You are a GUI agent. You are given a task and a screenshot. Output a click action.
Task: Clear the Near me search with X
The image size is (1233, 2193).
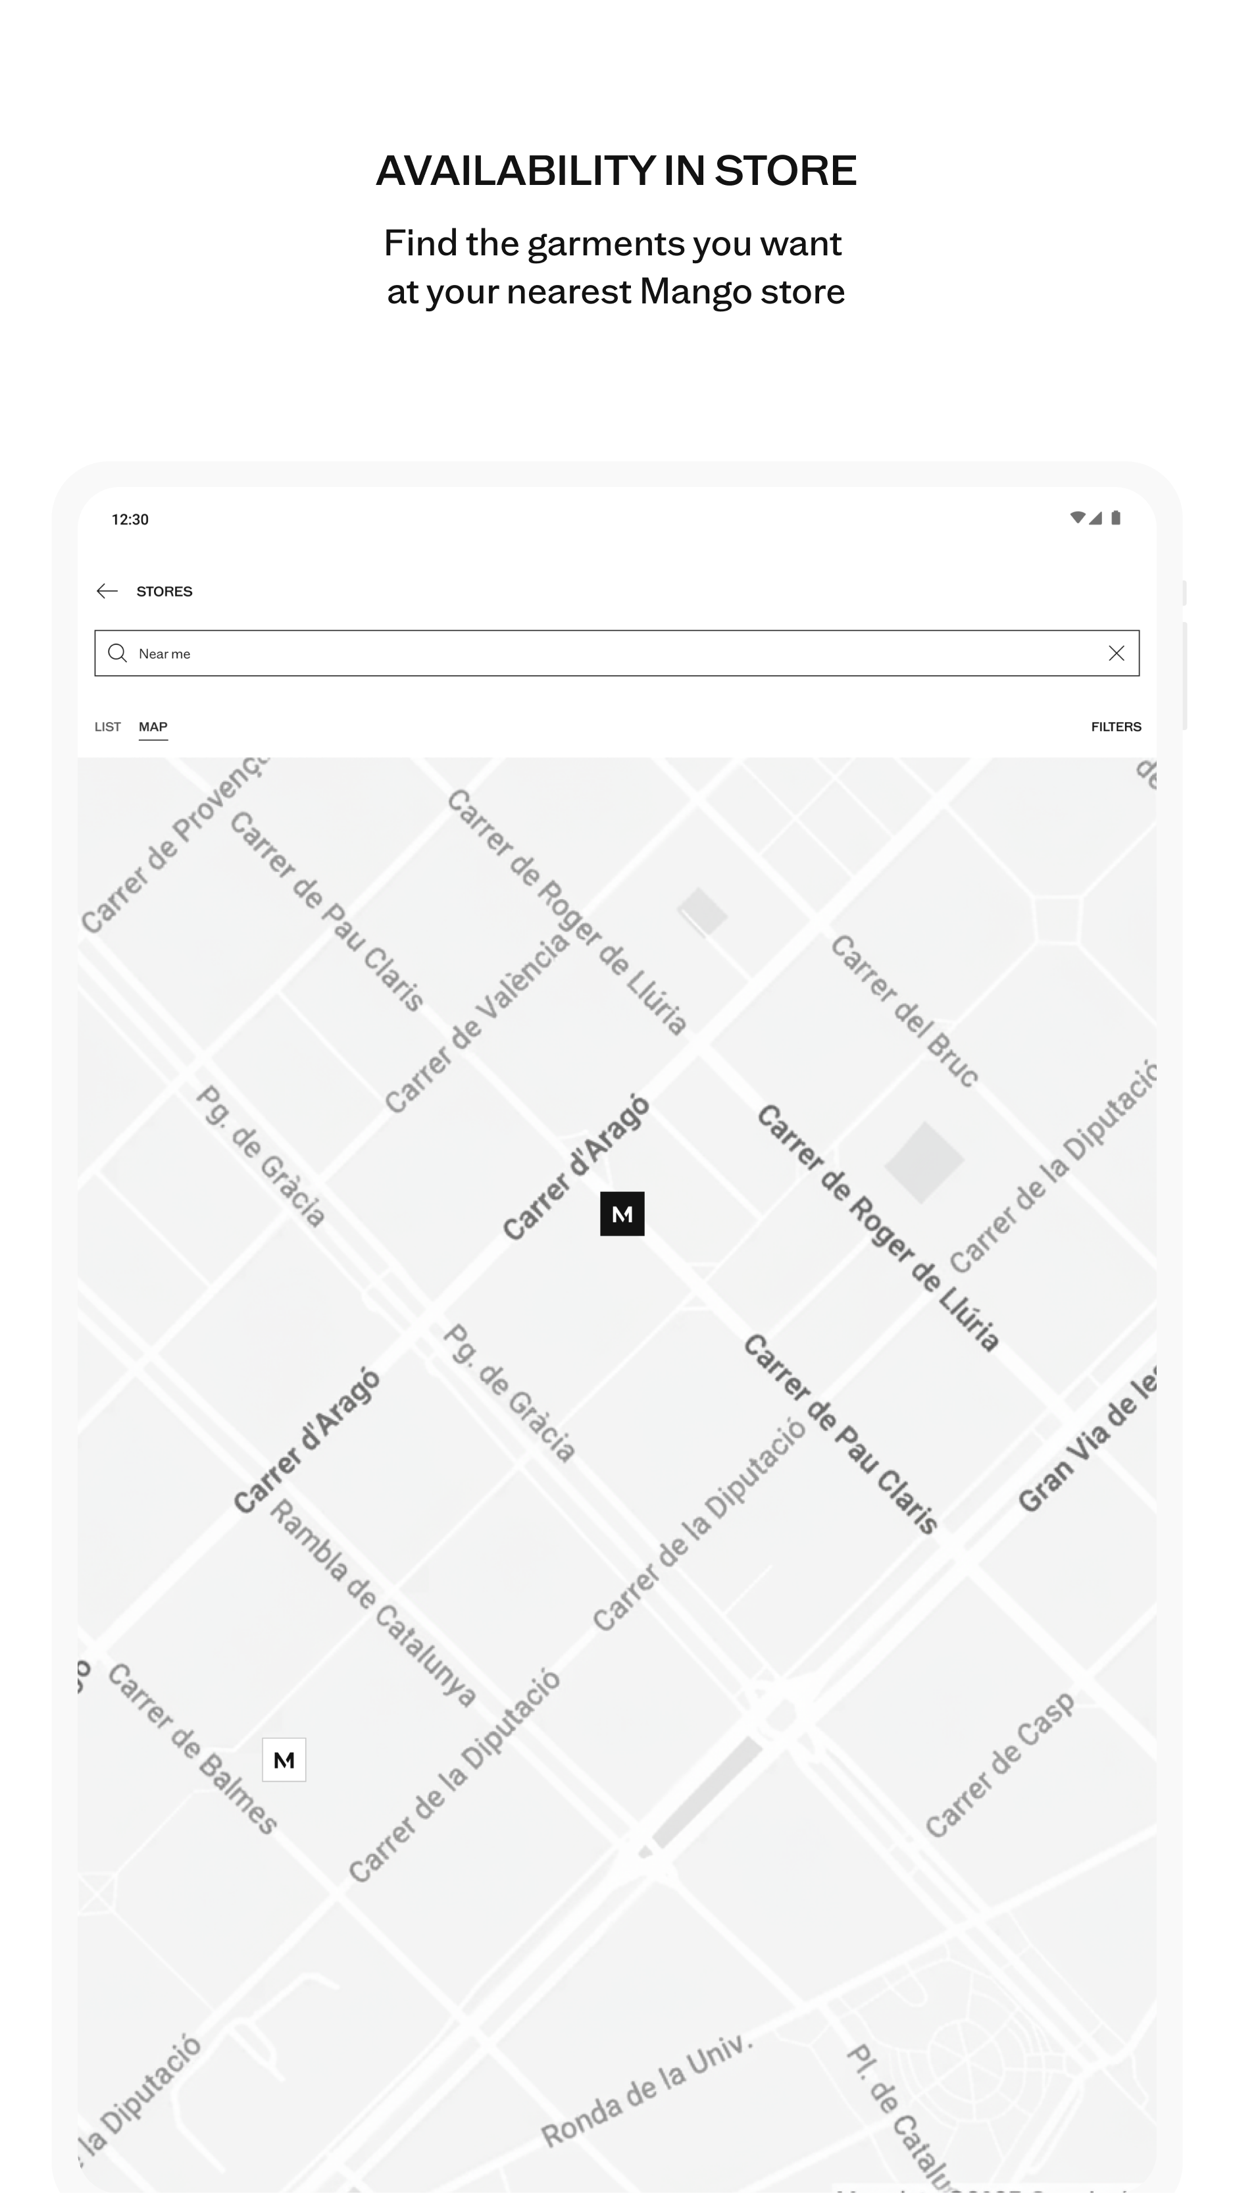coord(1117,653)
